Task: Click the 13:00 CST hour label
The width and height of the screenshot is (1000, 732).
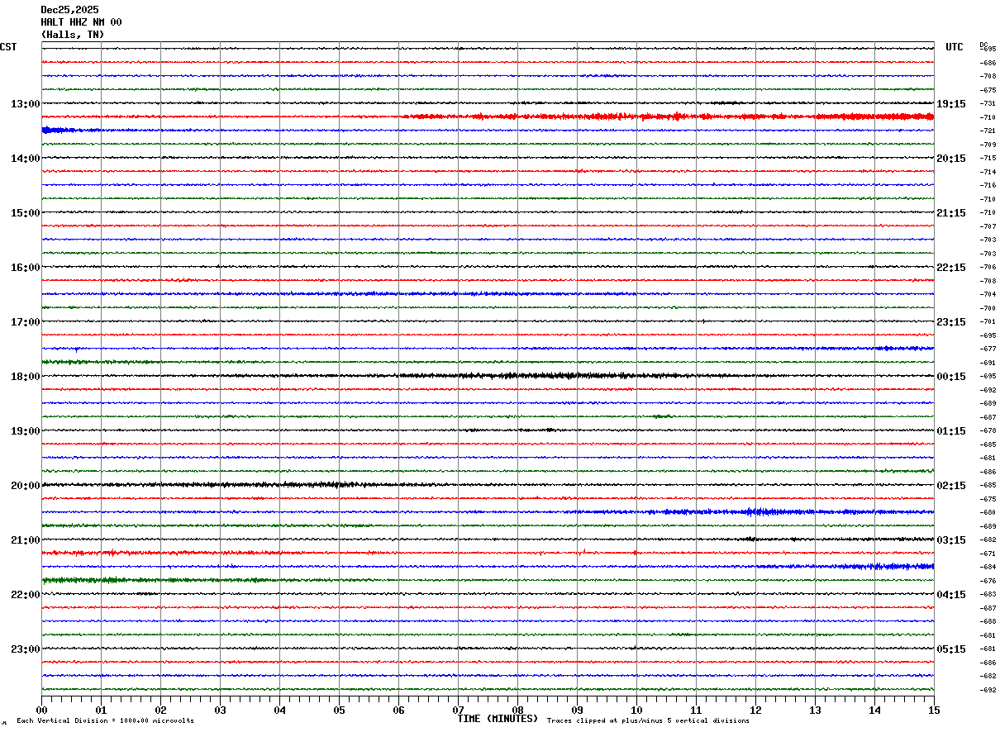Action: click(x=25, y=104)
